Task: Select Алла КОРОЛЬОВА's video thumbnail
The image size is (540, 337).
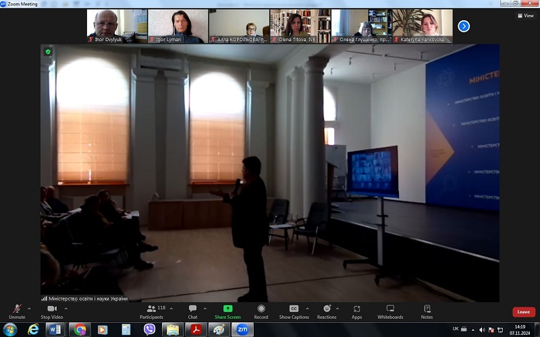Action: 239,26
